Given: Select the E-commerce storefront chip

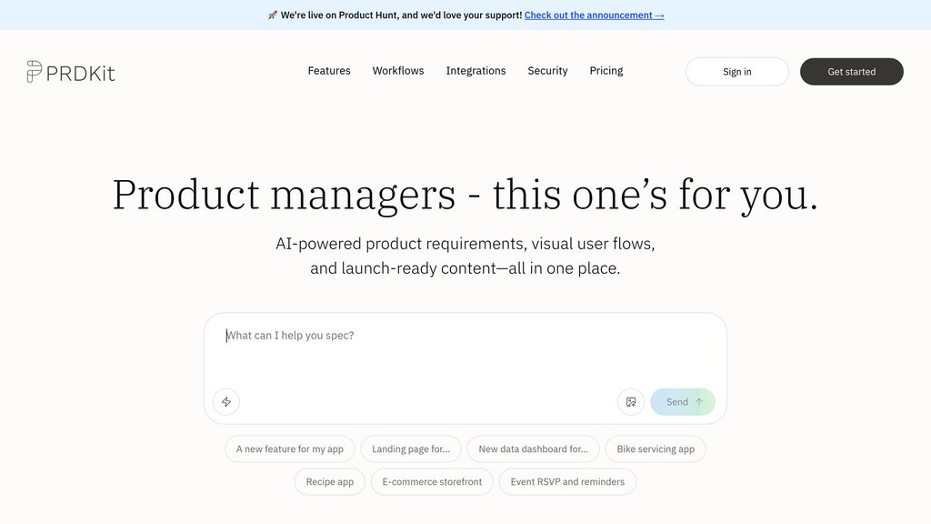Looking at the screenshot, I should coord(432,482).
